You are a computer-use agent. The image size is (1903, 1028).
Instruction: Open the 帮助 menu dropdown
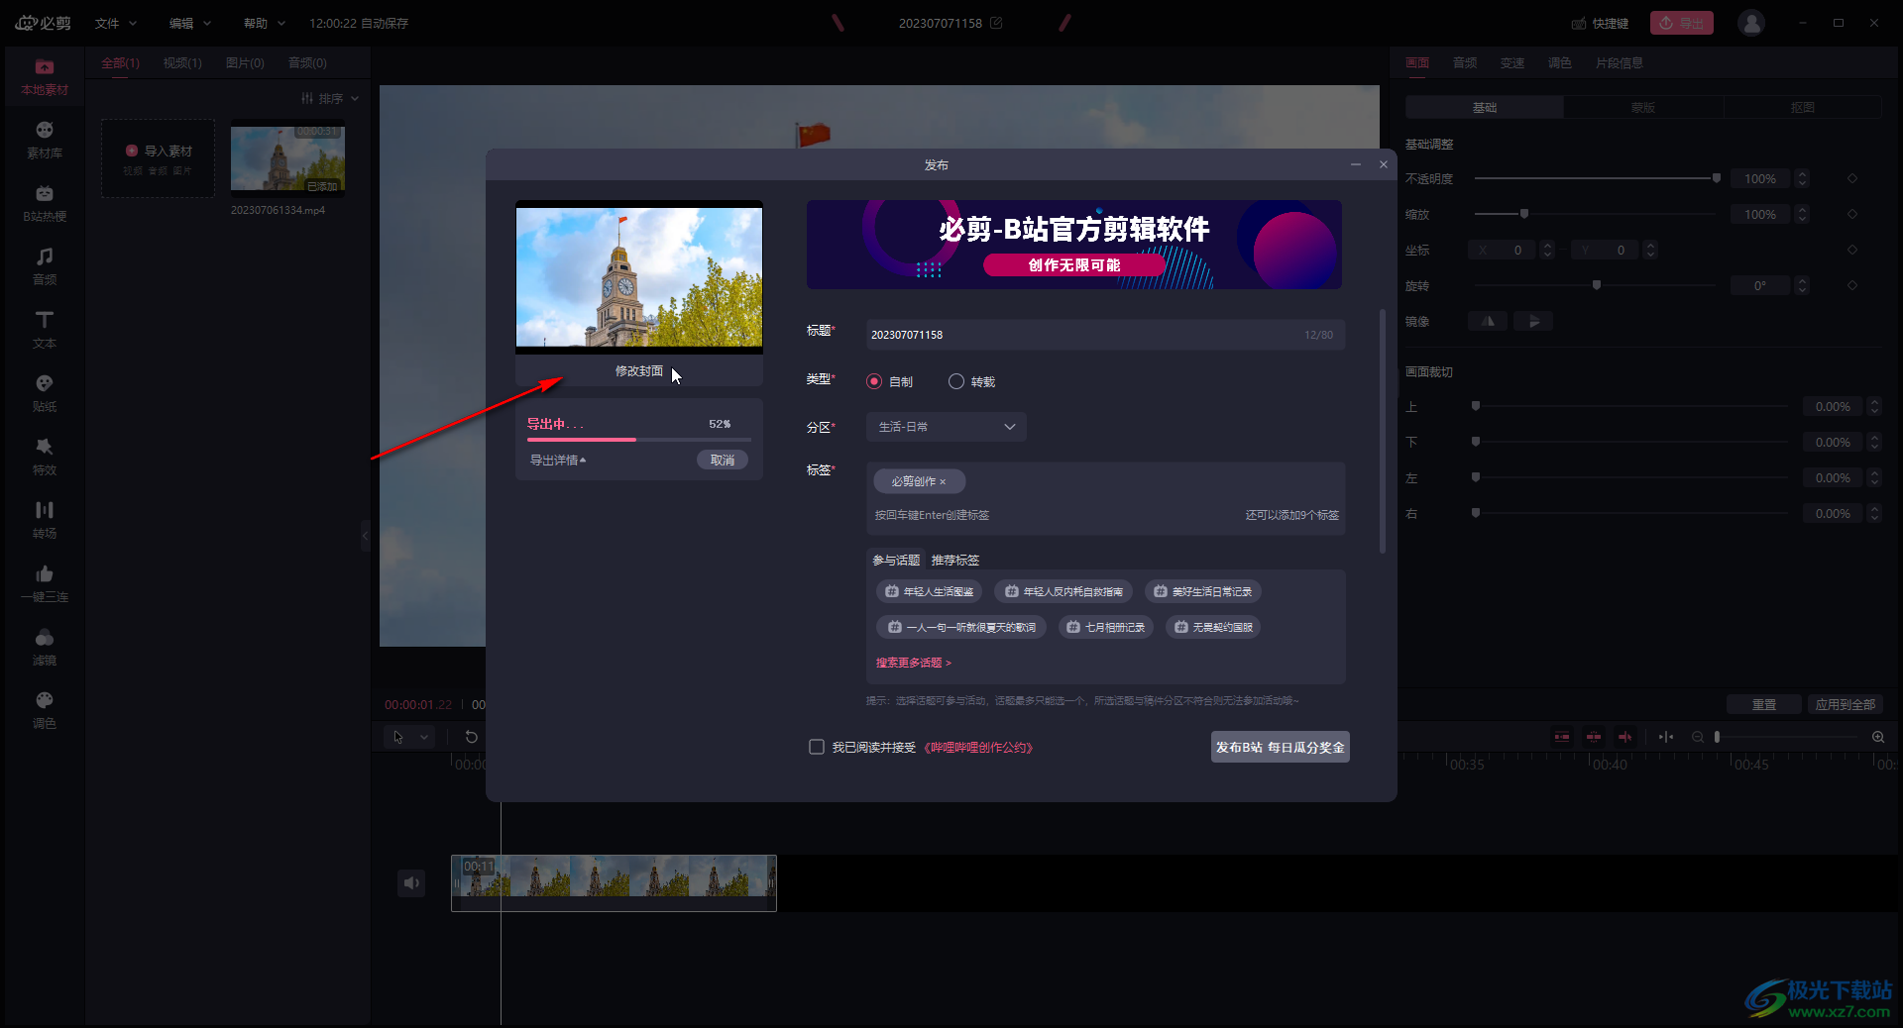(x=265, y=23)
